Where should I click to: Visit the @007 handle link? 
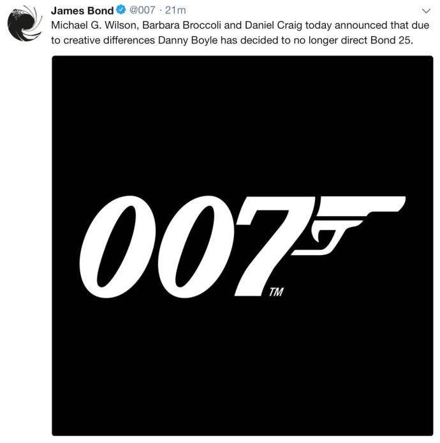142,10
